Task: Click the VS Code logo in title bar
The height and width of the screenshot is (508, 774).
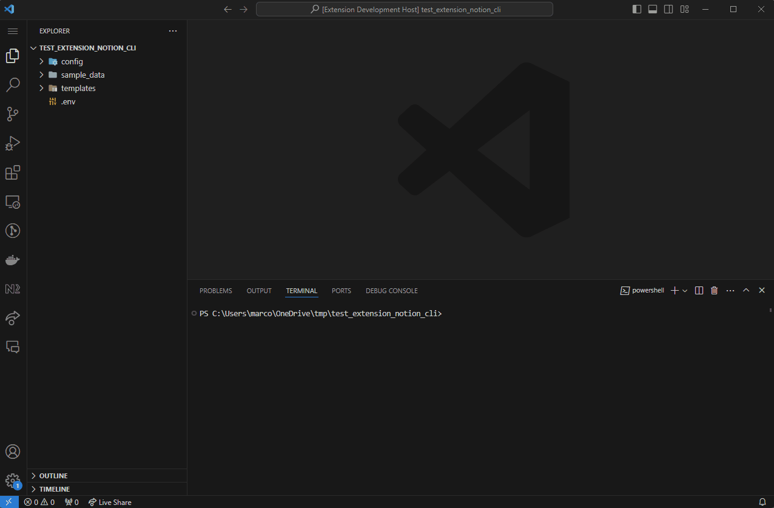Action: (9, 9)
